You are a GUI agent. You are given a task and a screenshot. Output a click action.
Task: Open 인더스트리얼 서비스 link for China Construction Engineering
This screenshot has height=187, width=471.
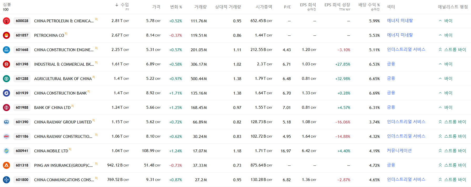[x=406, y=49]
